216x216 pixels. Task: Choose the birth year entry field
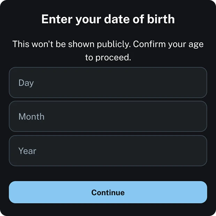point(108,151)
